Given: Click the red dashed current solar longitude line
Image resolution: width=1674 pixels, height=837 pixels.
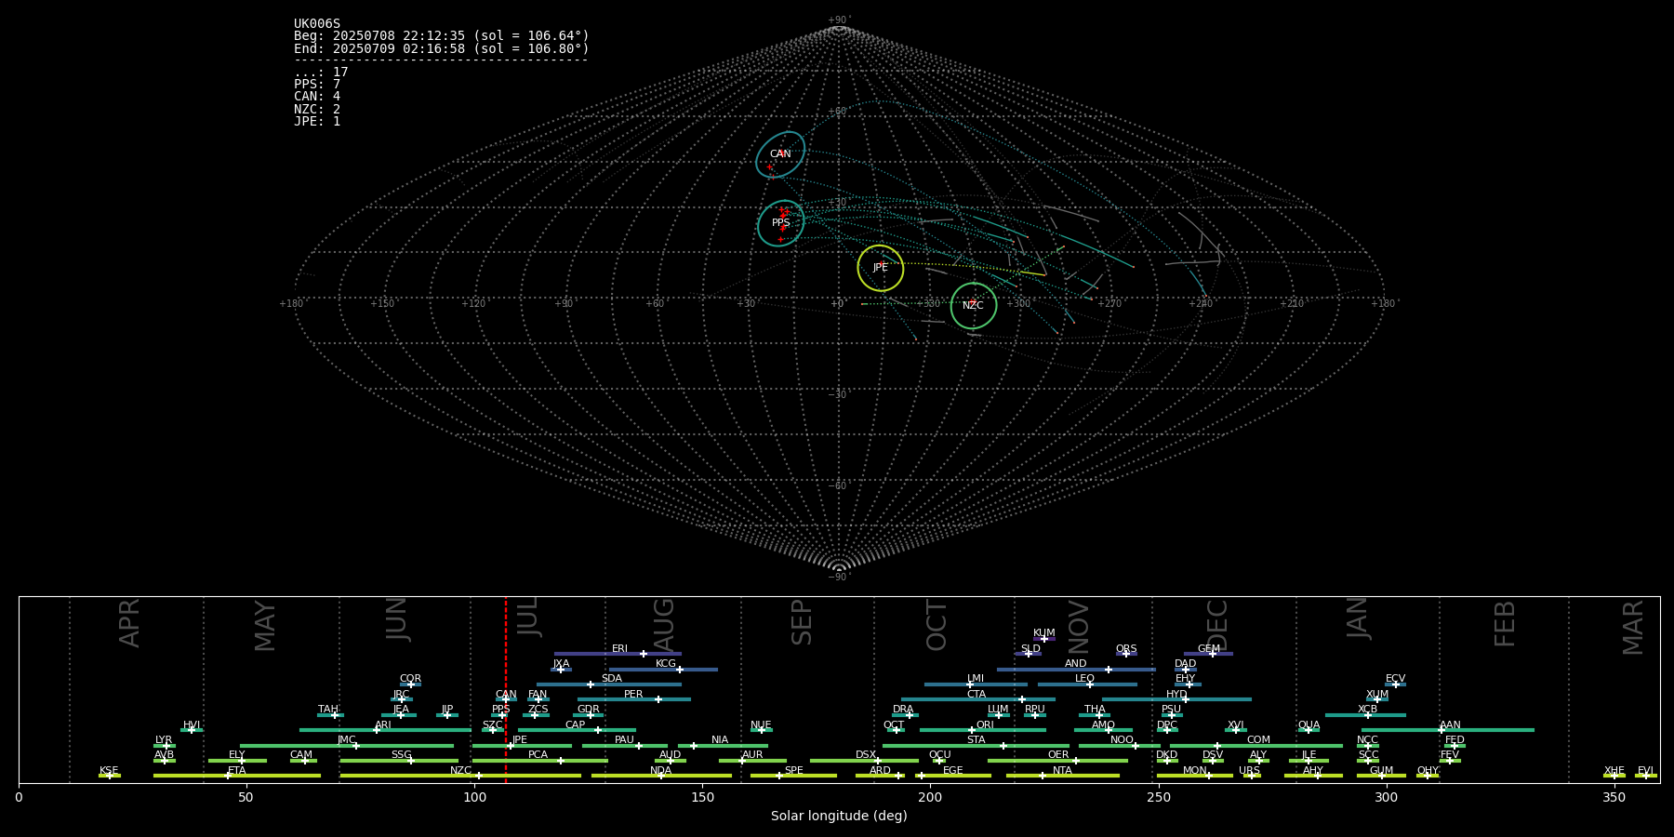Looking at the screenshot, I should coord(506,689).
